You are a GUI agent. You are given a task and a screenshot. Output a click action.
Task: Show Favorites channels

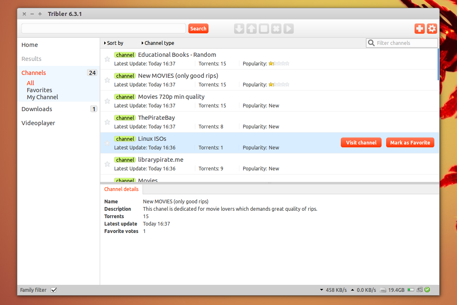(39, 90)
